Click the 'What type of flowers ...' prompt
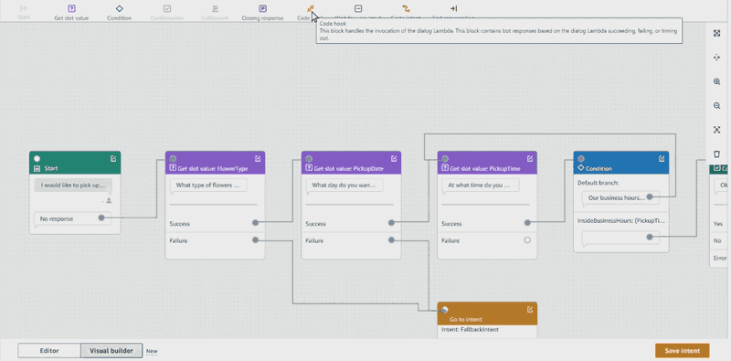 pyautogui.click(x=208, y=186)
